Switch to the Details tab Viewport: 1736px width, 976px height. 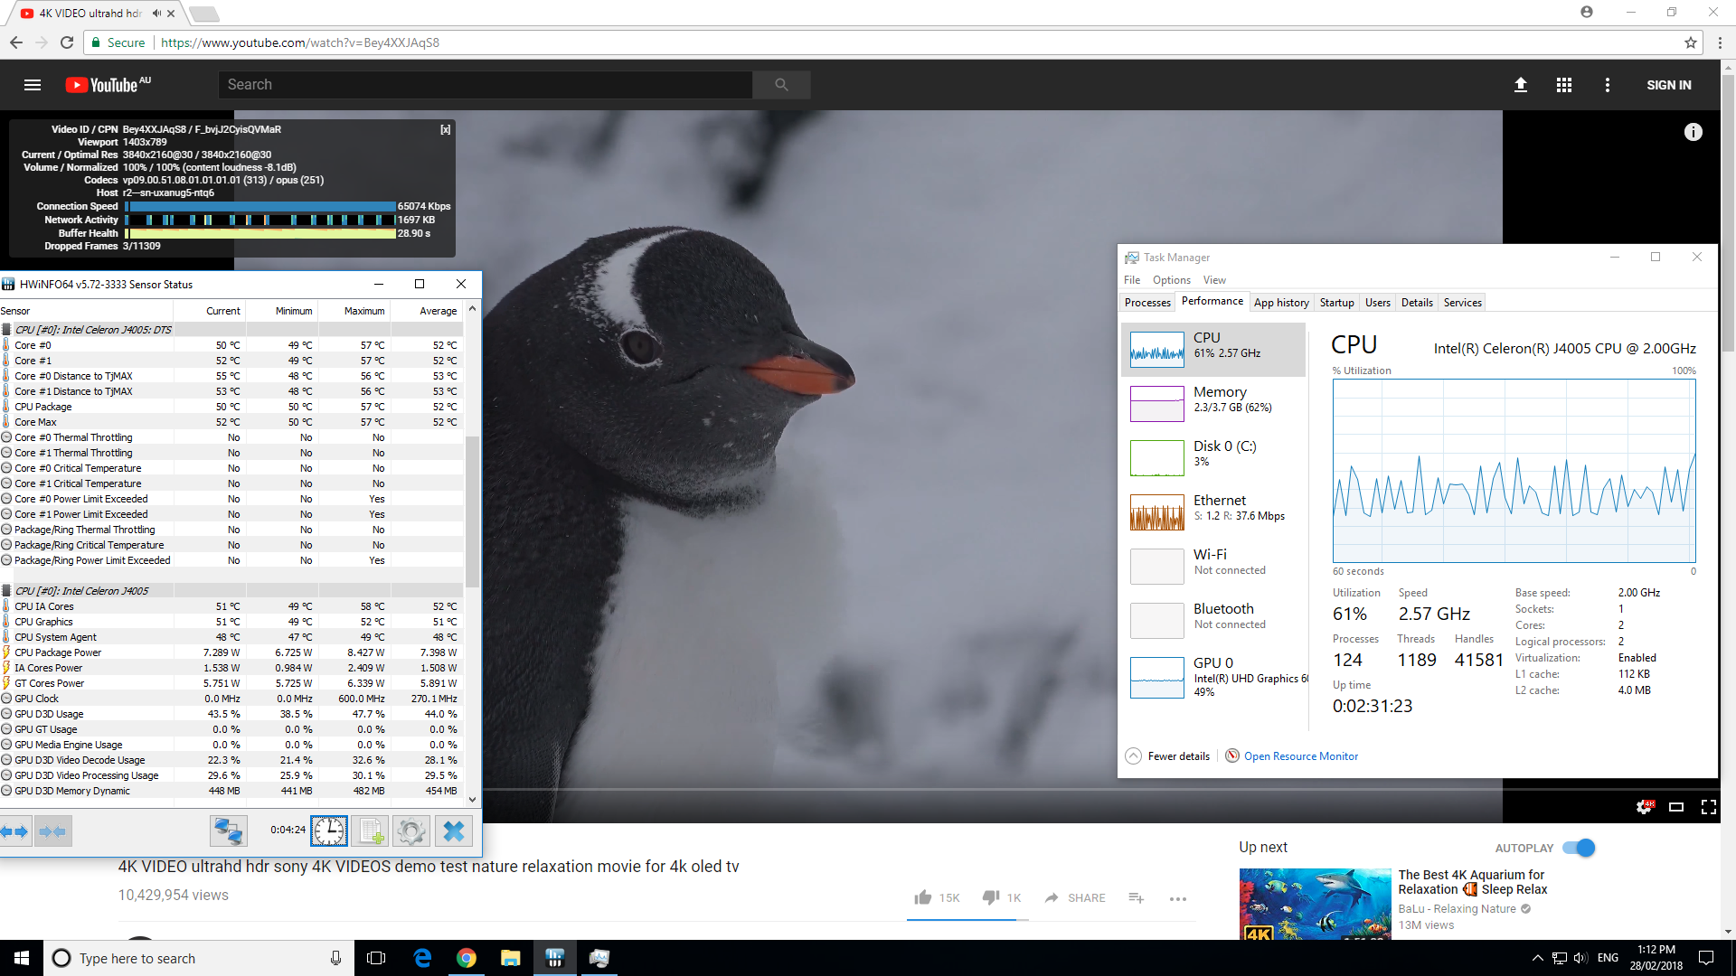1417,303
